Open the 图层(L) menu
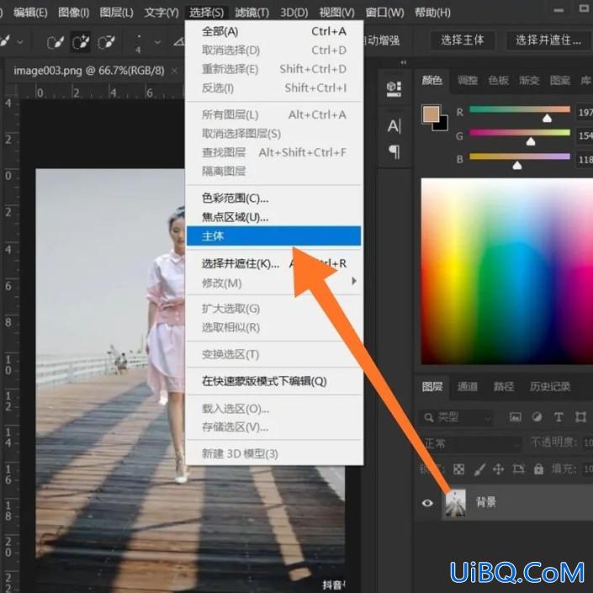This screenshot has height=593, width=593. [x=116, y=13]
